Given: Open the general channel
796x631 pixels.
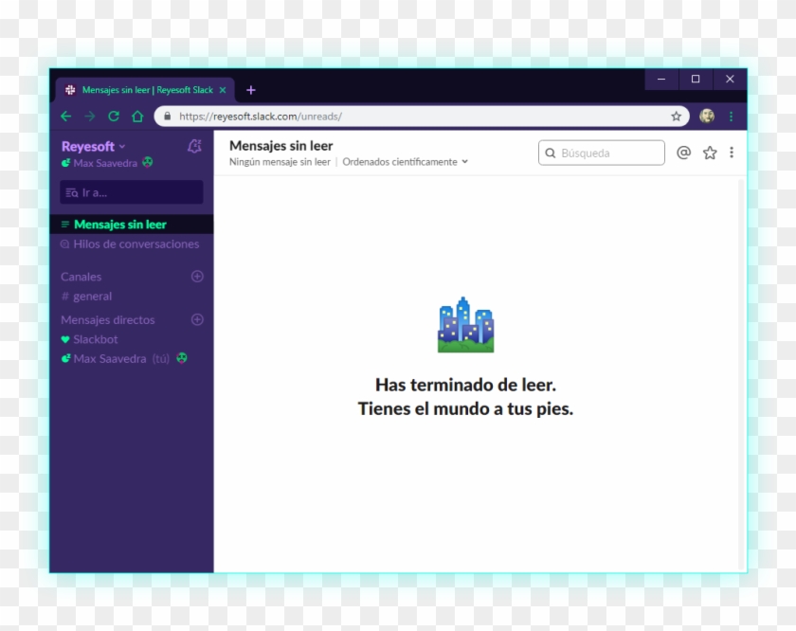Looking at the screenshot, I should [x=92, y=297].
